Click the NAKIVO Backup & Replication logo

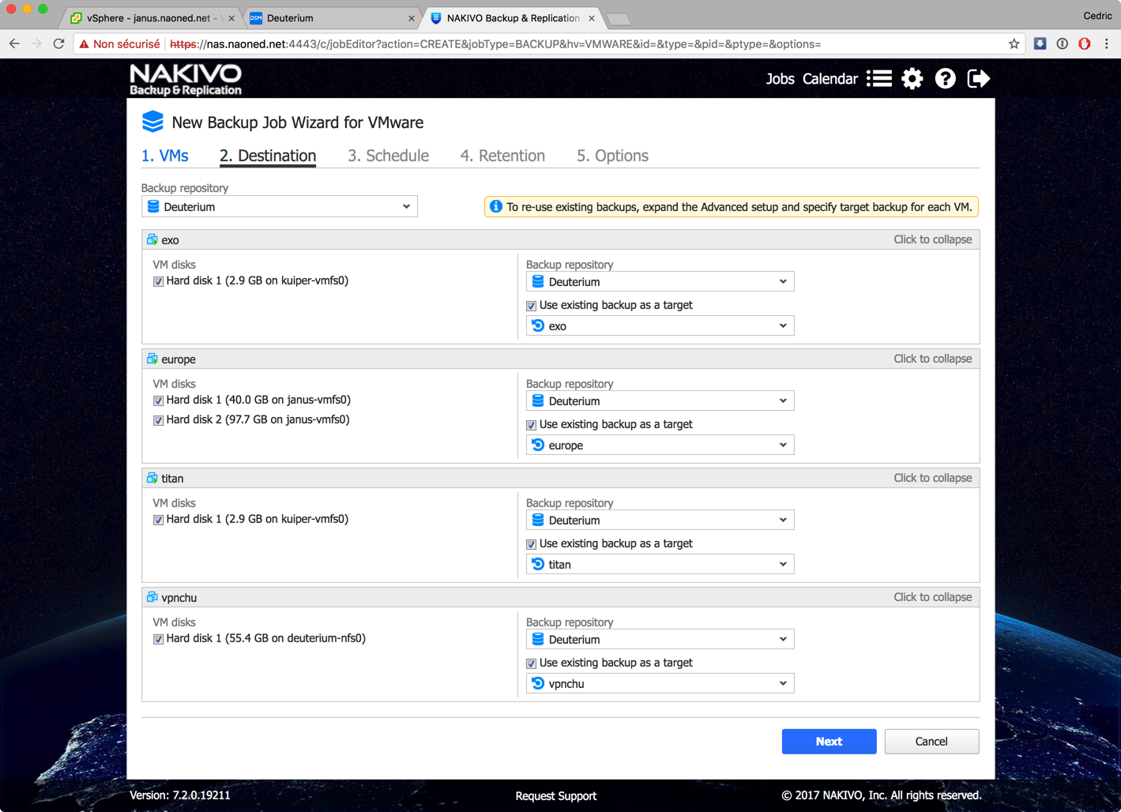pyautogui.click(x=186, y=80)
